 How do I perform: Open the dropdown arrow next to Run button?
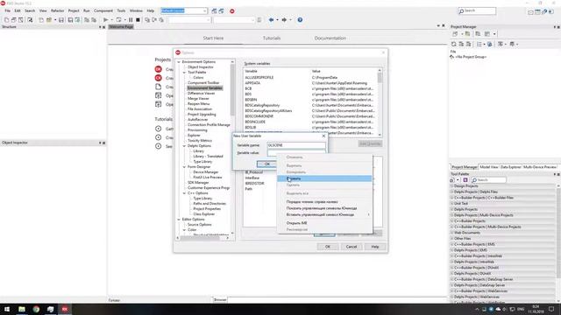tap(111, 20)
